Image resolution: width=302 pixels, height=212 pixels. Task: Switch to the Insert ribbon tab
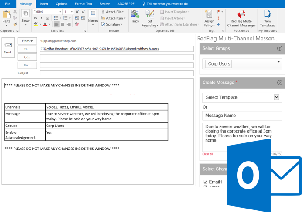coord(44,4)
